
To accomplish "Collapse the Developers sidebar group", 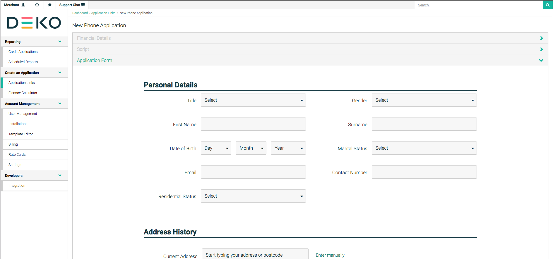I will (x=34, y=176).
